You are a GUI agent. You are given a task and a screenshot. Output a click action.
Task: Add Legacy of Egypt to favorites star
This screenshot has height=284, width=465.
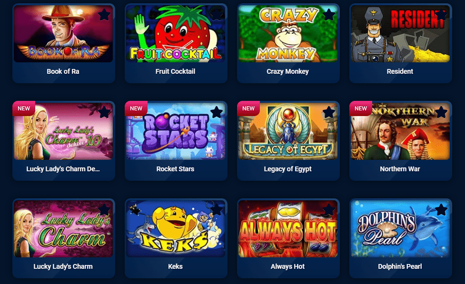[329, 112]
